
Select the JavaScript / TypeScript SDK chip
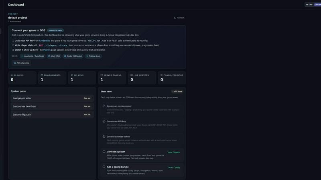[x=33, y=56]
